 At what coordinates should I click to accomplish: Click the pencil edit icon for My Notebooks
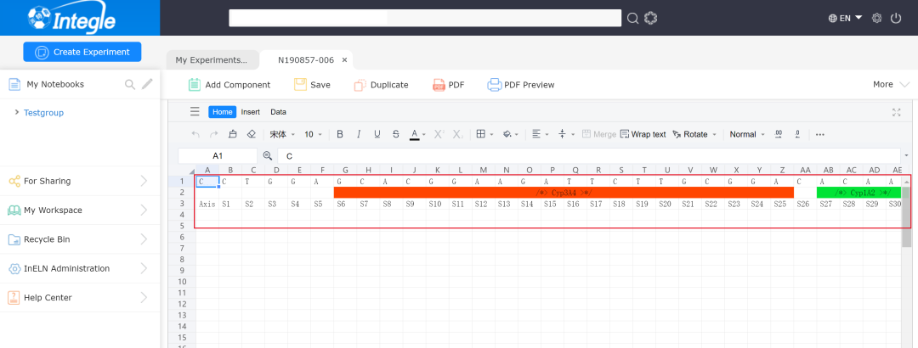click(147, 84)
